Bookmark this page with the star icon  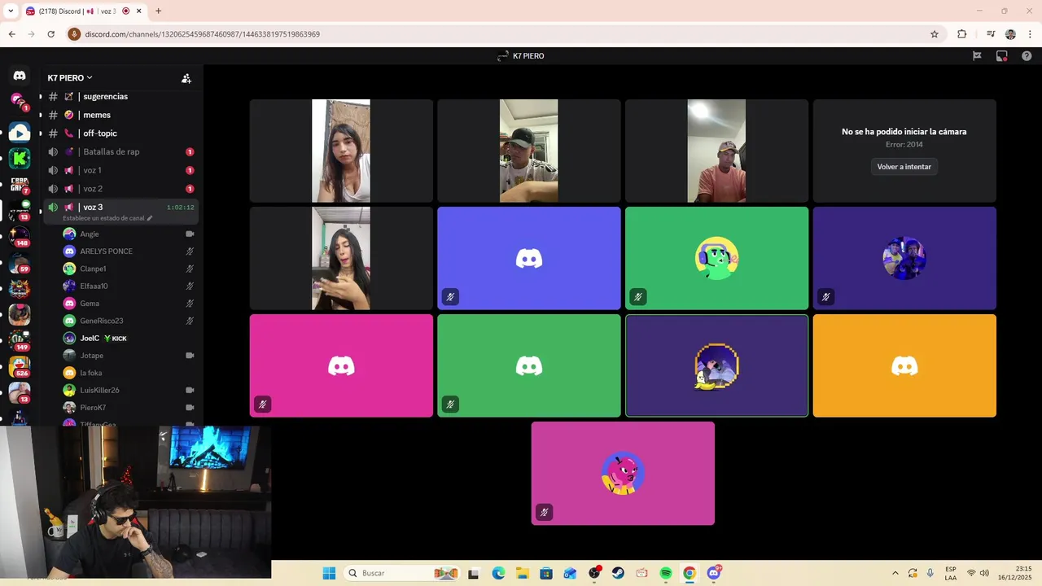935,34
